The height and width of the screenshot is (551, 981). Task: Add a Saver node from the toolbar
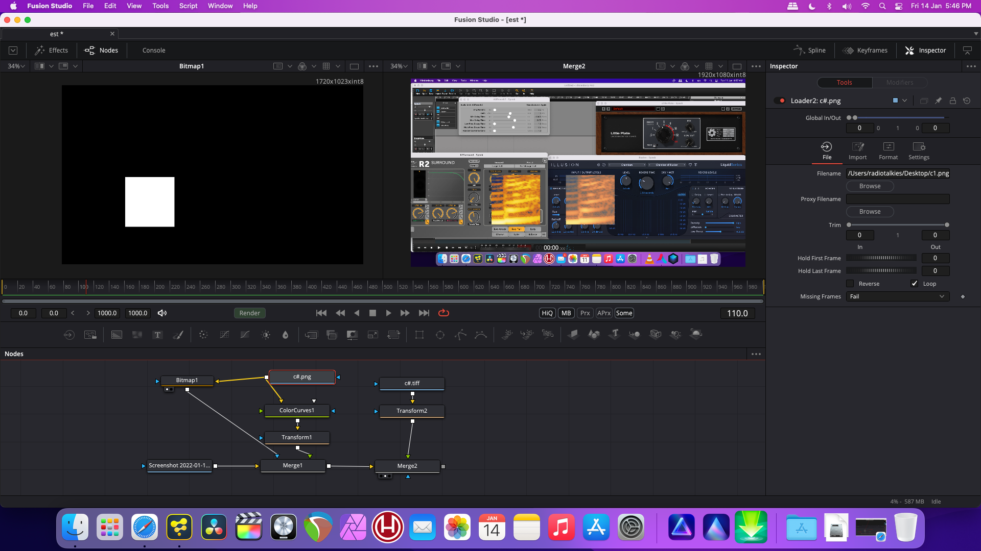90,335
